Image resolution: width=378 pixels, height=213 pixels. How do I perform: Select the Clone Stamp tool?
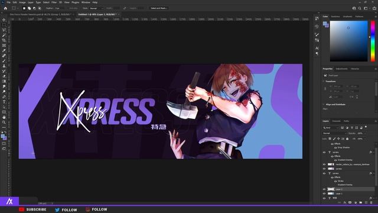pos(4,66)
